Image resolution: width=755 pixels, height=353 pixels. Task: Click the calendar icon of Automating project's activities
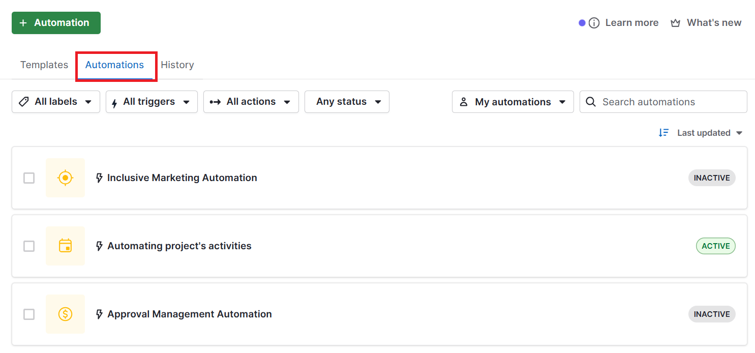click(x=65, y=246)
